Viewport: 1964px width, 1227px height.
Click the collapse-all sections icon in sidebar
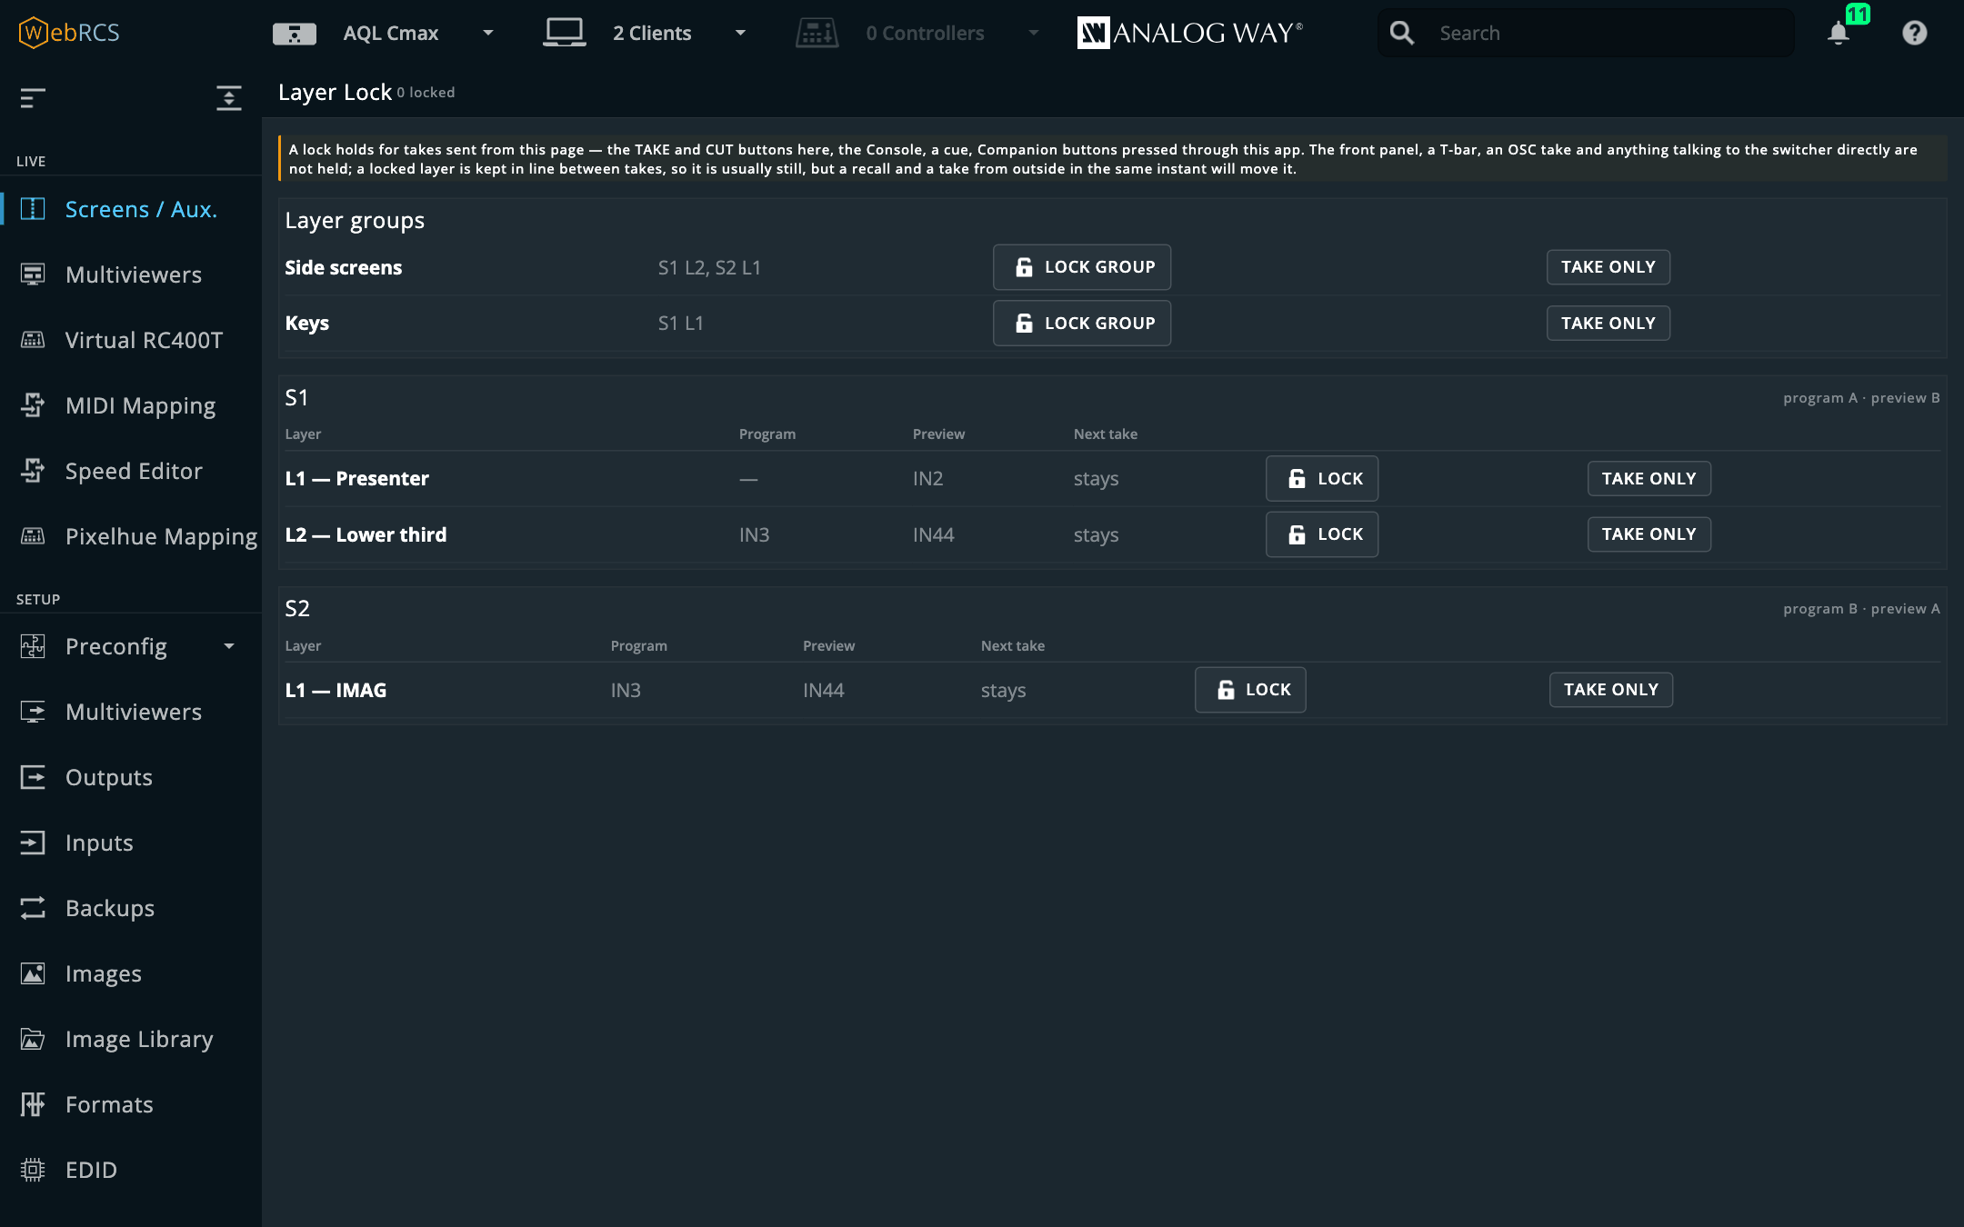point(228,97)
